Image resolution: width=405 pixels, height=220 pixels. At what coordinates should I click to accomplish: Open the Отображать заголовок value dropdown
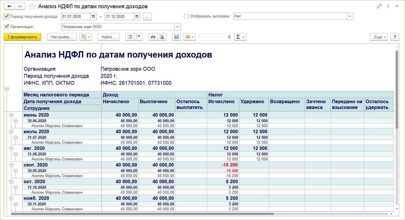pos(350,16)
